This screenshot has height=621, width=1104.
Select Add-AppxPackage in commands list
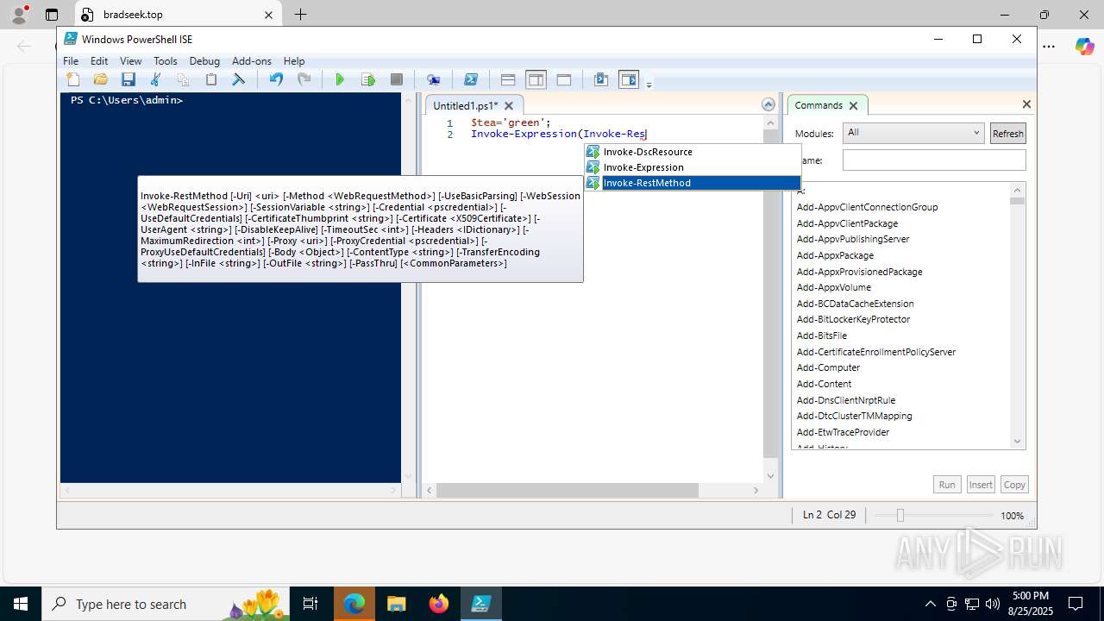[835, 255]
